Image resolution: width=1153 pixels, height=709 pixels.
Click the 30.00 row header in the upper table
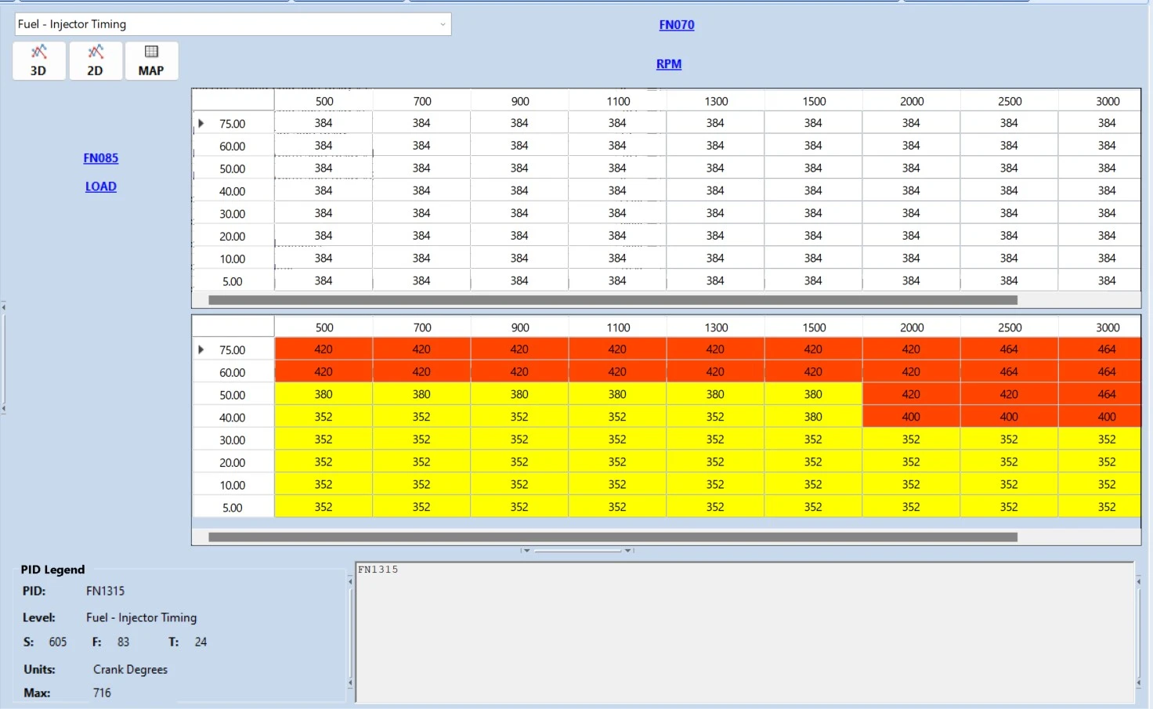pos(233,214)
